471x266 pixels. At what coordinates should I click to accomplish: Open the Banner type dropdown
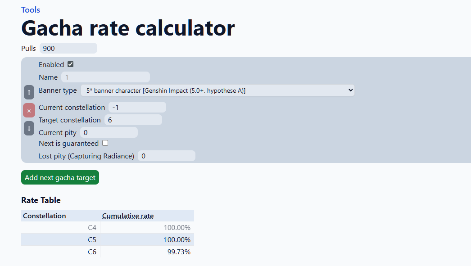[217, 90]
